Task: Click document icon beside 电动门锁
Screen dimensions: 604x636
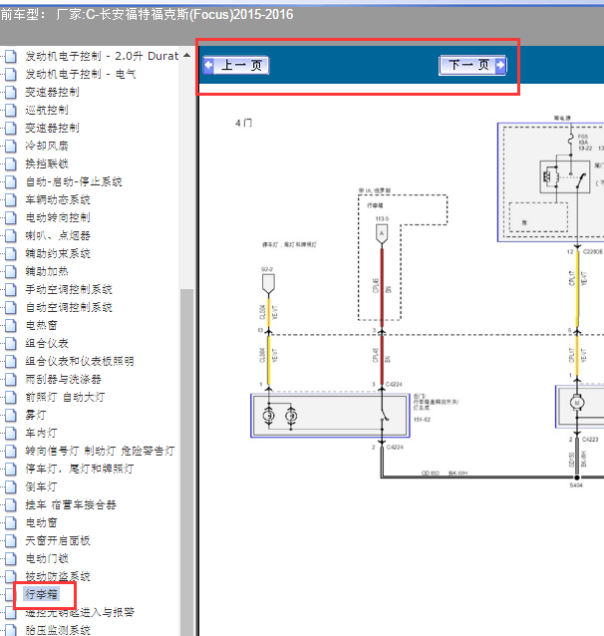Action: point(11,558)
